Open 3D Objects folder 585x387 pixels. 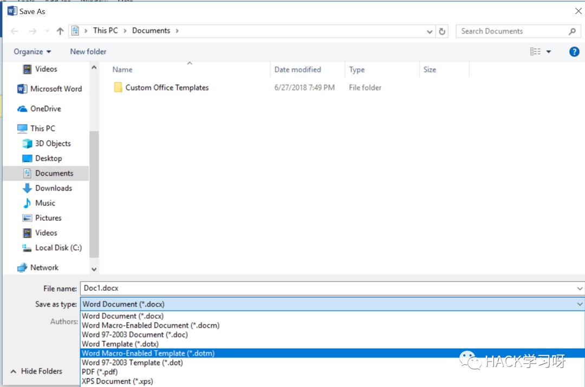(53, 143)
